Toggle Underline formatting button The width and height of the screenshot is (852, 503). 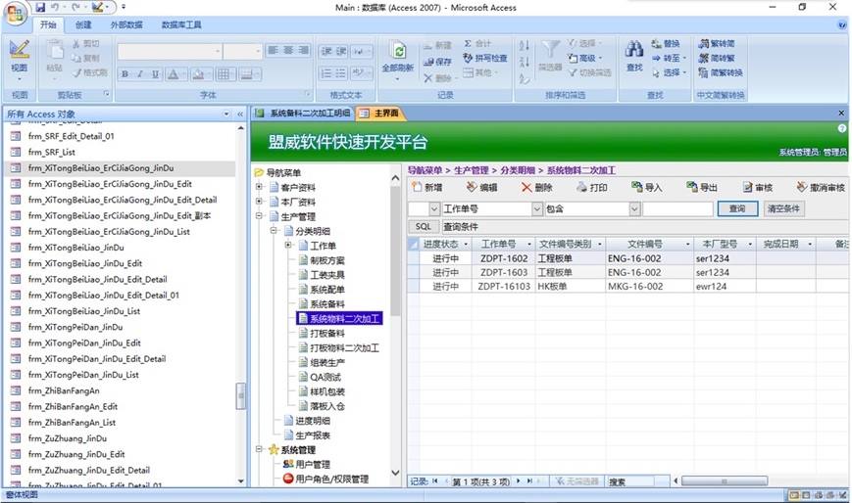pos(155,73)
